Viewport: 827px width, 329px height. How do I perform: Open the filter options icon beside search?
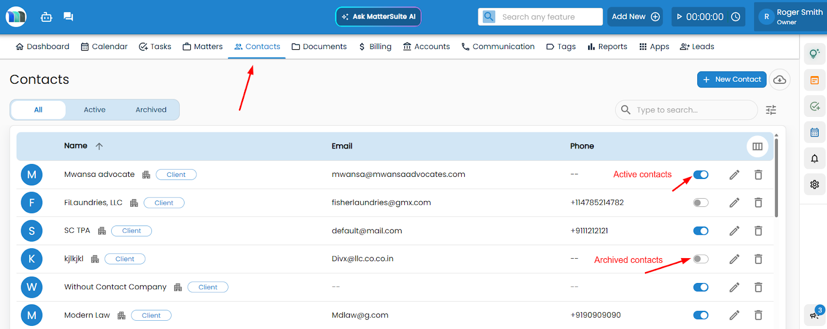pyautogui.click(x=771, y=110)
